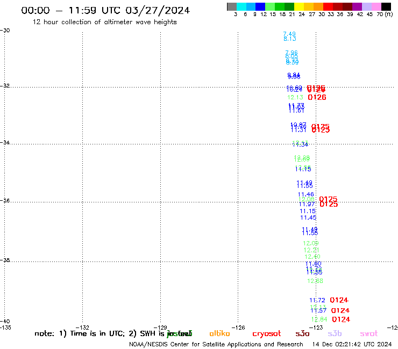This screenshot has height=349, width=398.
Task: Click the '(ft)' unit label in legend
Action: (389, 14)
